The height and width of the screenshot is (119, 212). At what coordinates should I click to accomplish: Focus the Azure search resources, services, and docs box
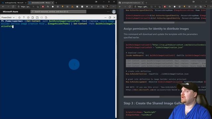point(58,12)
